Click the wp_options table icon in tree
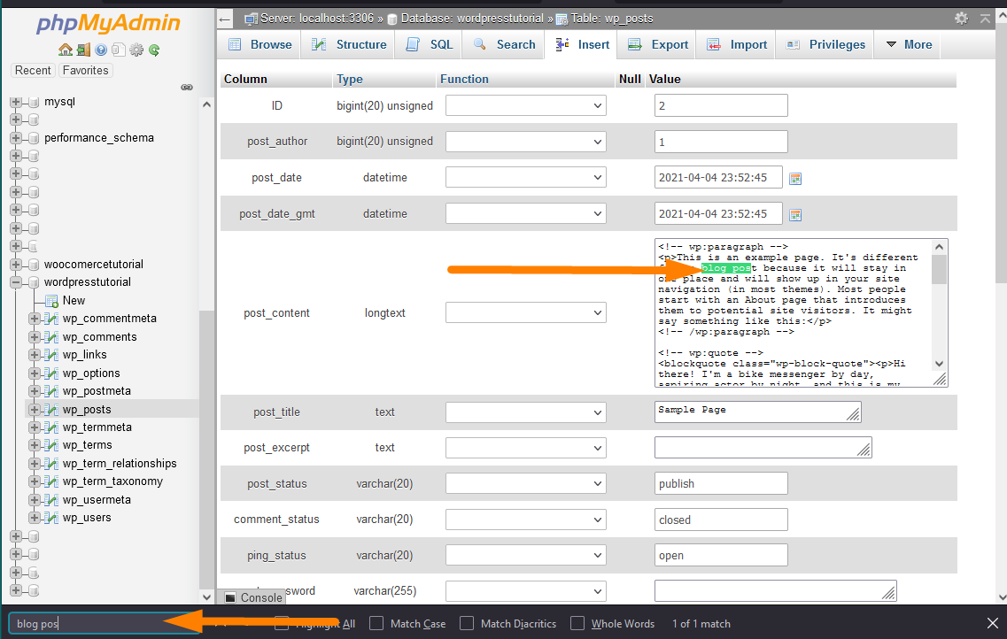 pyautogui.click(x=51, y=373)
